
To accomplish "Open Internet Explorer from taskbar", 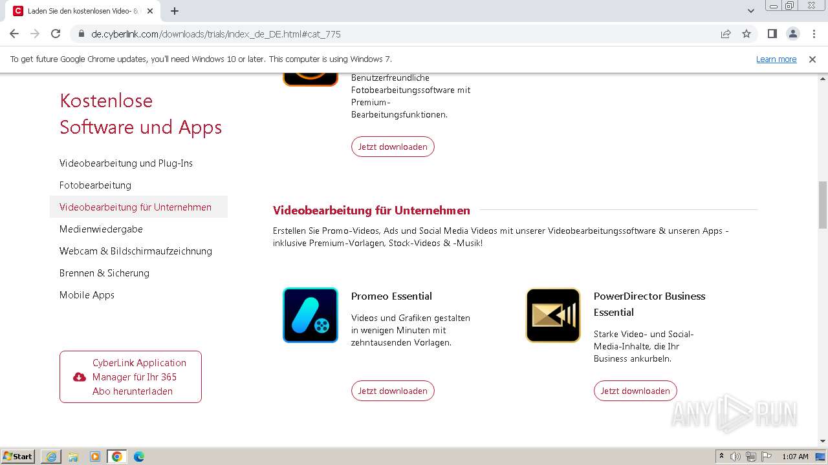I will pyautogui.click(x=51, y=457).
